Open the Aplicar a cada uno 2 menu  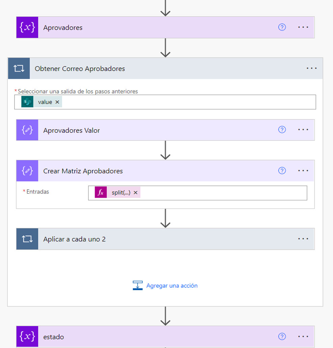(303, 239)
